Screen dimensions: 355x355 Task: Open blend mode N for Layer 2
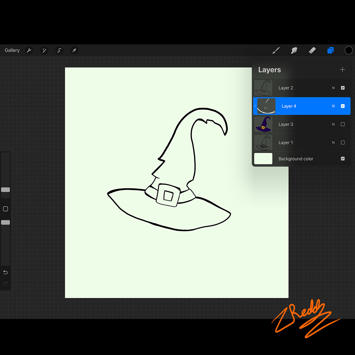pyautogui.click(x=333, y=88)
